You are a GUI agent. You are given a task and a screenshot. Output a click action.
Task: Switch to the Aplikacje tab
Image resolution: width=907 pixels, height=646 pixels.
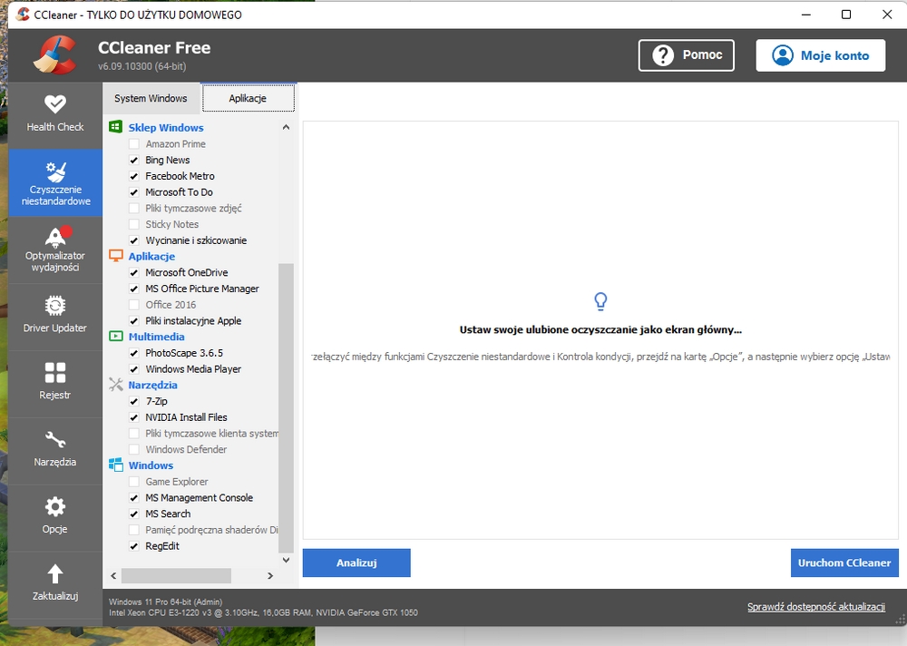(248, 98)
